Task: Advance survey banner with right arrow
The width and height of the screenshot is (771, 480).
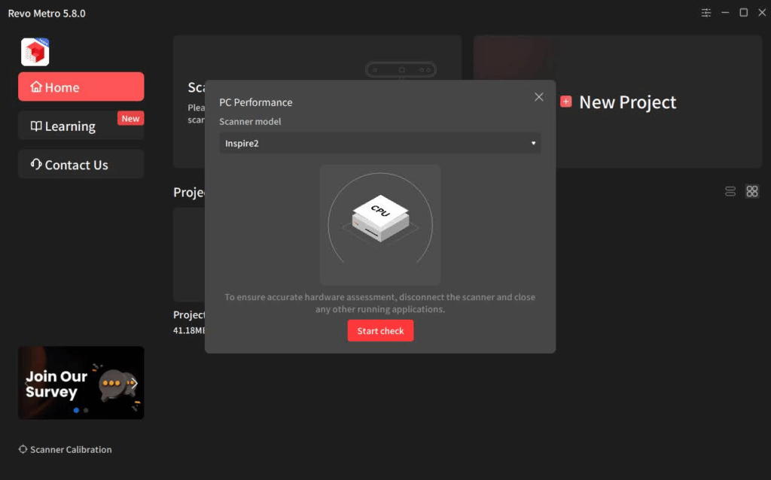Action: [135, 383]
